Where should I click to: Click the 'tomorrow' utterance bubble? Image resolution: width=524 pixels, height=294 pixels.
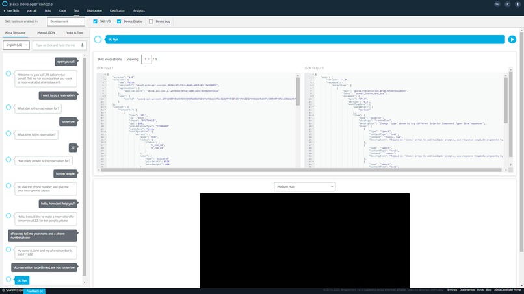[x=68, y=121]
